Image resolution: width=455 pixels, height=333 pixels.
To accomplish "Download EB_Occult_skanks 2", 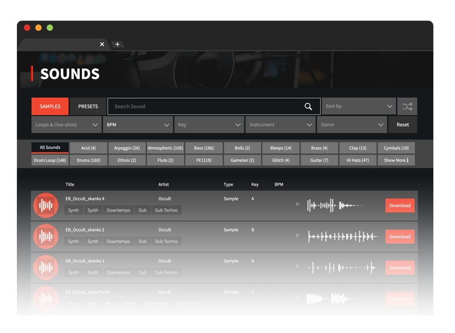I will point(400,237).
